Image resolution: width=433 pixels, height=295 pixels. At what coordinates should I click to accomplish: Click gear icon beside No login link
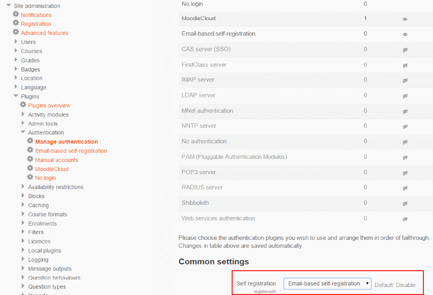[30, 177]
